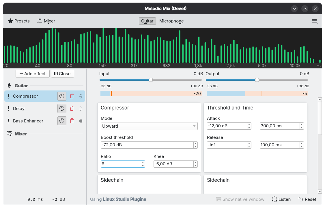Disable the Bass Enhancer power toggle
Image resolution: width=325 pixels, height=208 pixels.
pyautogui.click(x=62, y=121)
